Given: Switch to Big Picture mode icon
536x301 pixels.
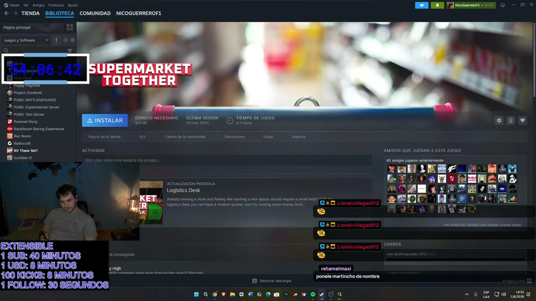Looking at the screenshot, I should pos(503,5).
